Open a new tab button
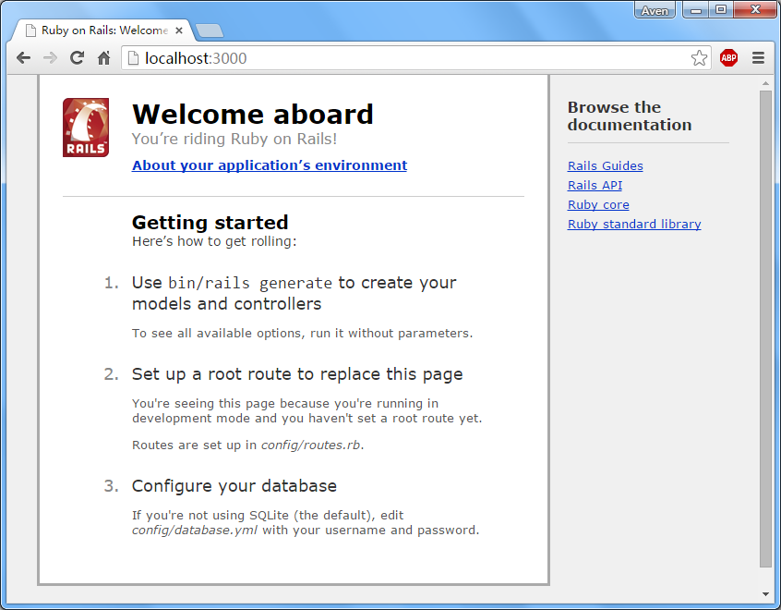 [x=210, y=30]
